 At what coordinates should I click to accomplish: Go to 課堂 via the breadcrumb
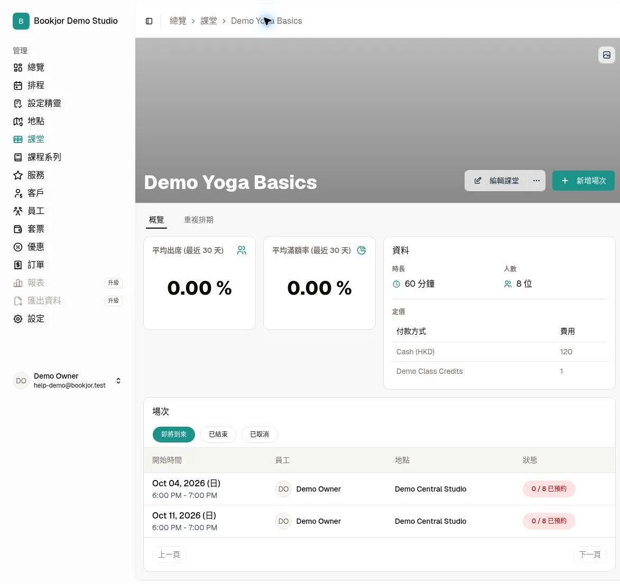209,21
